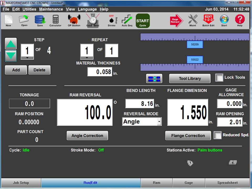Screen dimensions: 252x189
Task: Check the Lock Tools checkbox
Action: tap(219, 78)
